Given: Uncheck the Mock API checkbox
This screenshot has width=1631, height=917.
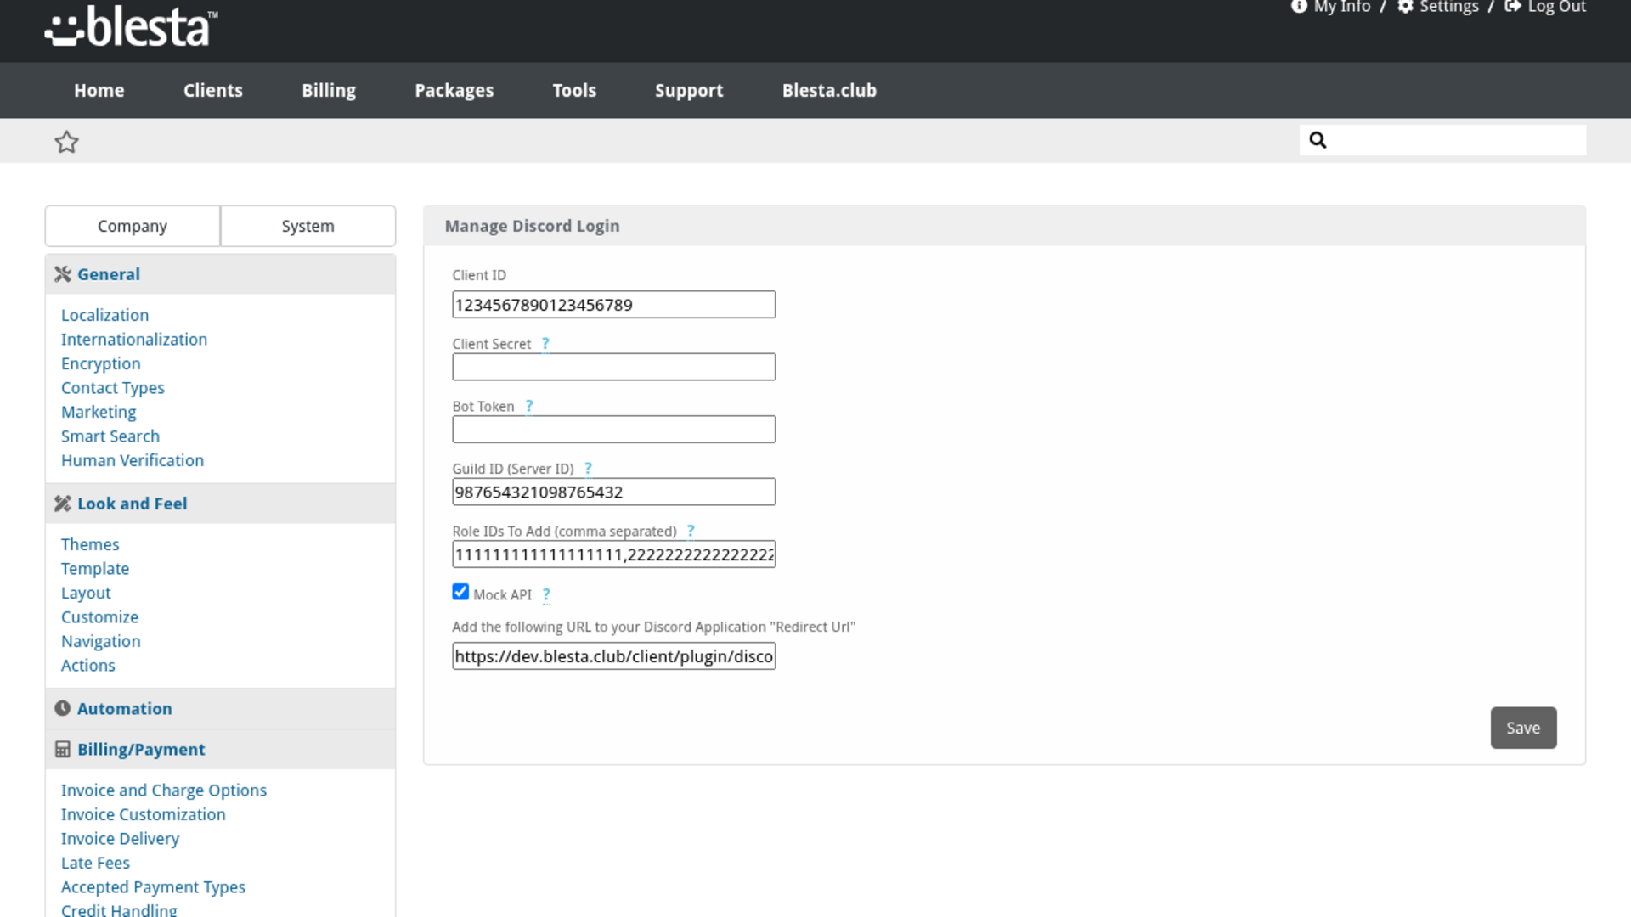Looking at the screenshot, I should pyautogui.click(x=460, y=592).
